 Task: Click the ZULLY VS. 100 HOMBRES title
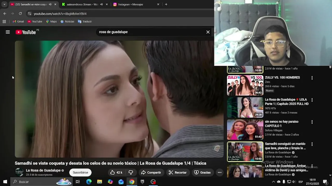[x=282, y=78]
